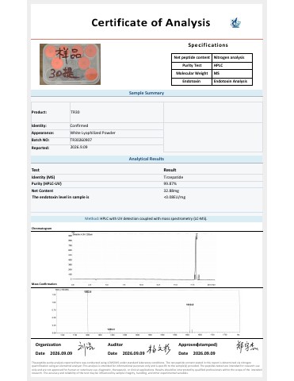294x381 pixels.
Task: Click the Method HPLC LC-MS description line
Action: 146,219
